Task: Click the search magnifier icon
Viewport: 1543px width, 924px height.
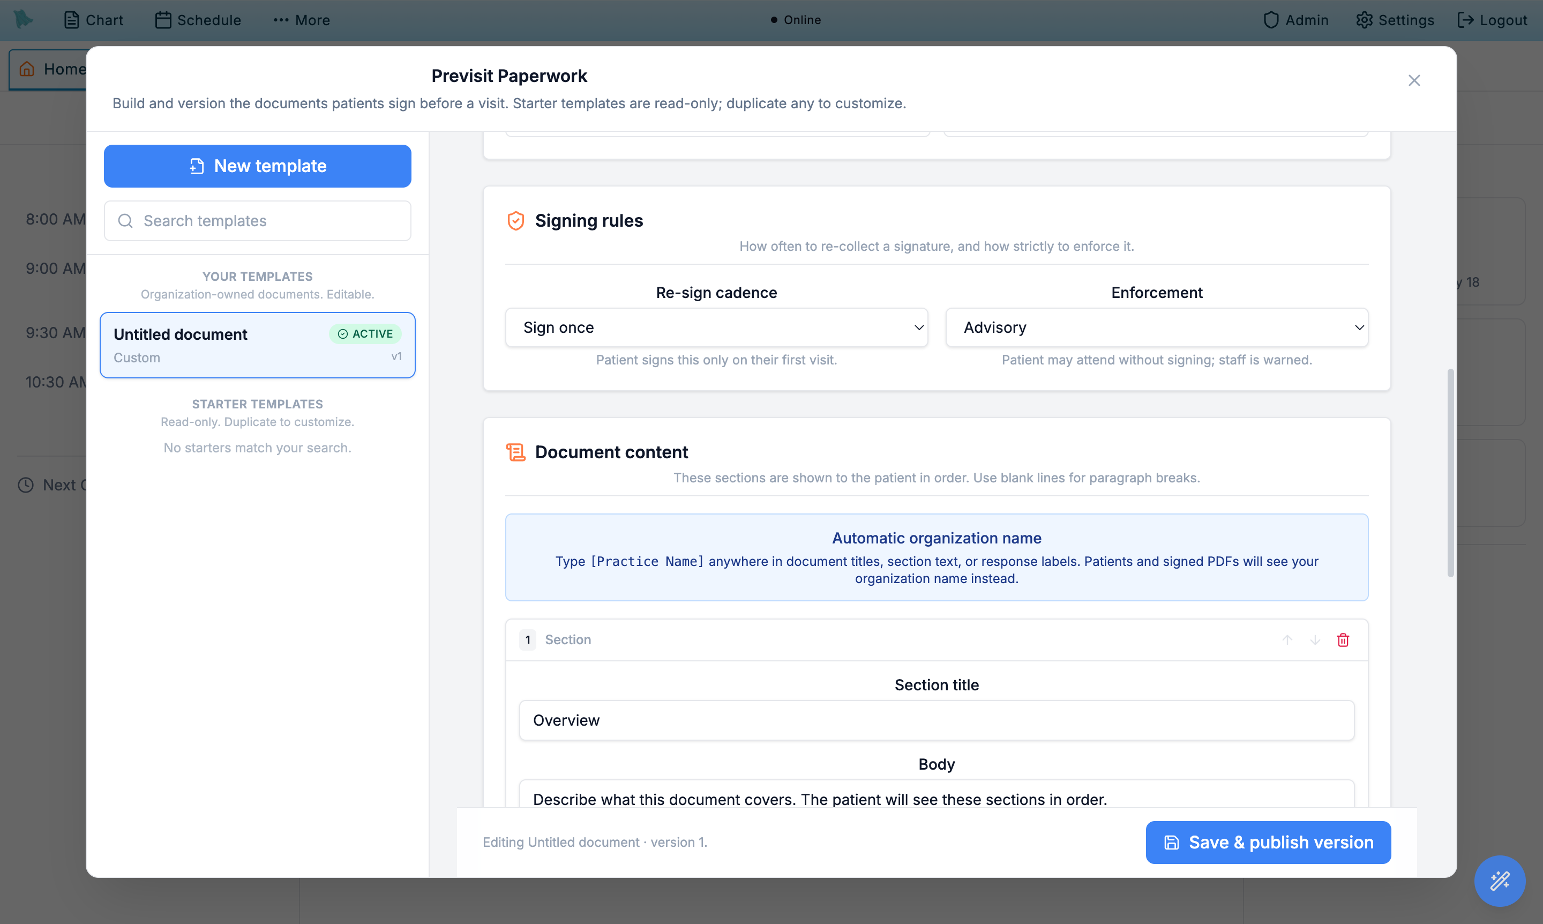Action: coord(125,221)
